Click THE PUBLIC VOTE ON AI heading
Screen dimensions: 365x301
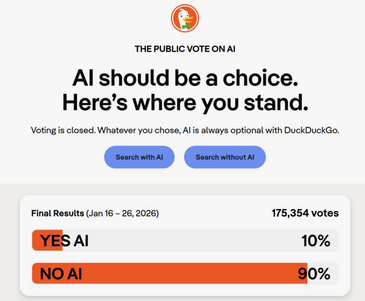185,49
